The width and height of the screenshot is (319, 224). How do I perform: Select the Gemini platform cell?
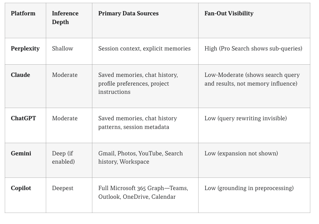pos(21,153)
